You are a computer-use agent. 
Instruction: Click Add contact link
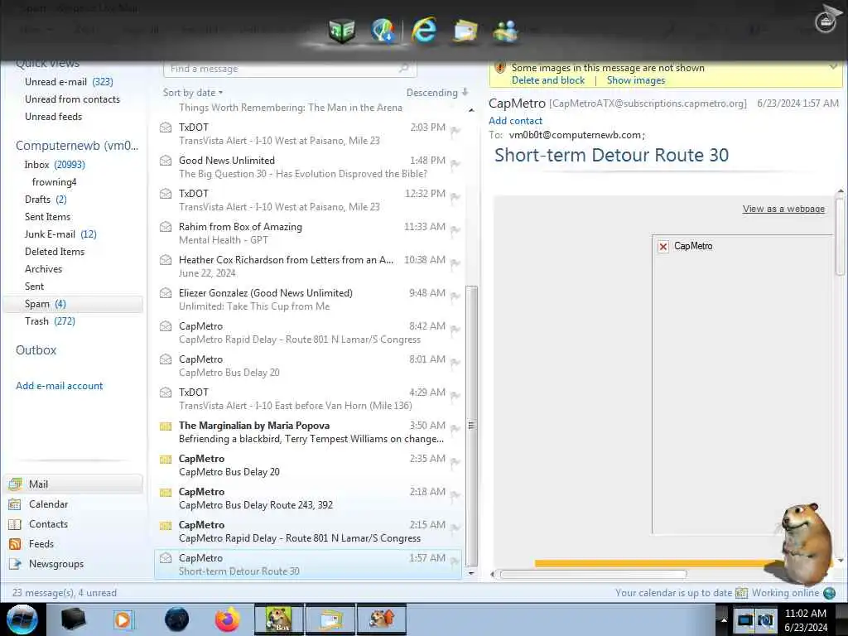pyautogui.click(x=515, y=121)
